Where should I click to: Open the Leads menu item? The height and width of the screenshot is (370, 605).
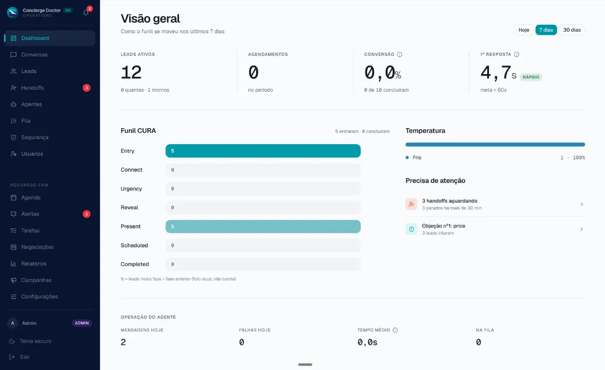click(x=49, y=71)
